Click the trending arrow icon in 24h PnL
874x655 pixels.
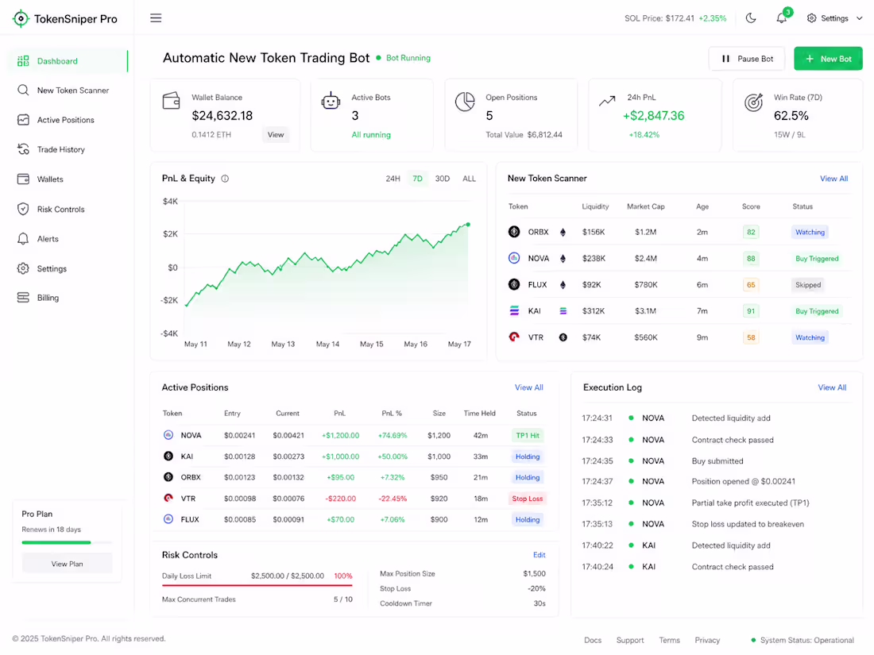click(x=607, y=101)
